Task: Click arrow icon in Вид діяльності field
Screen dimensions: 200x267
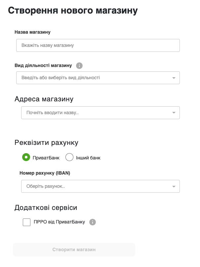Action: pos(174,78)
